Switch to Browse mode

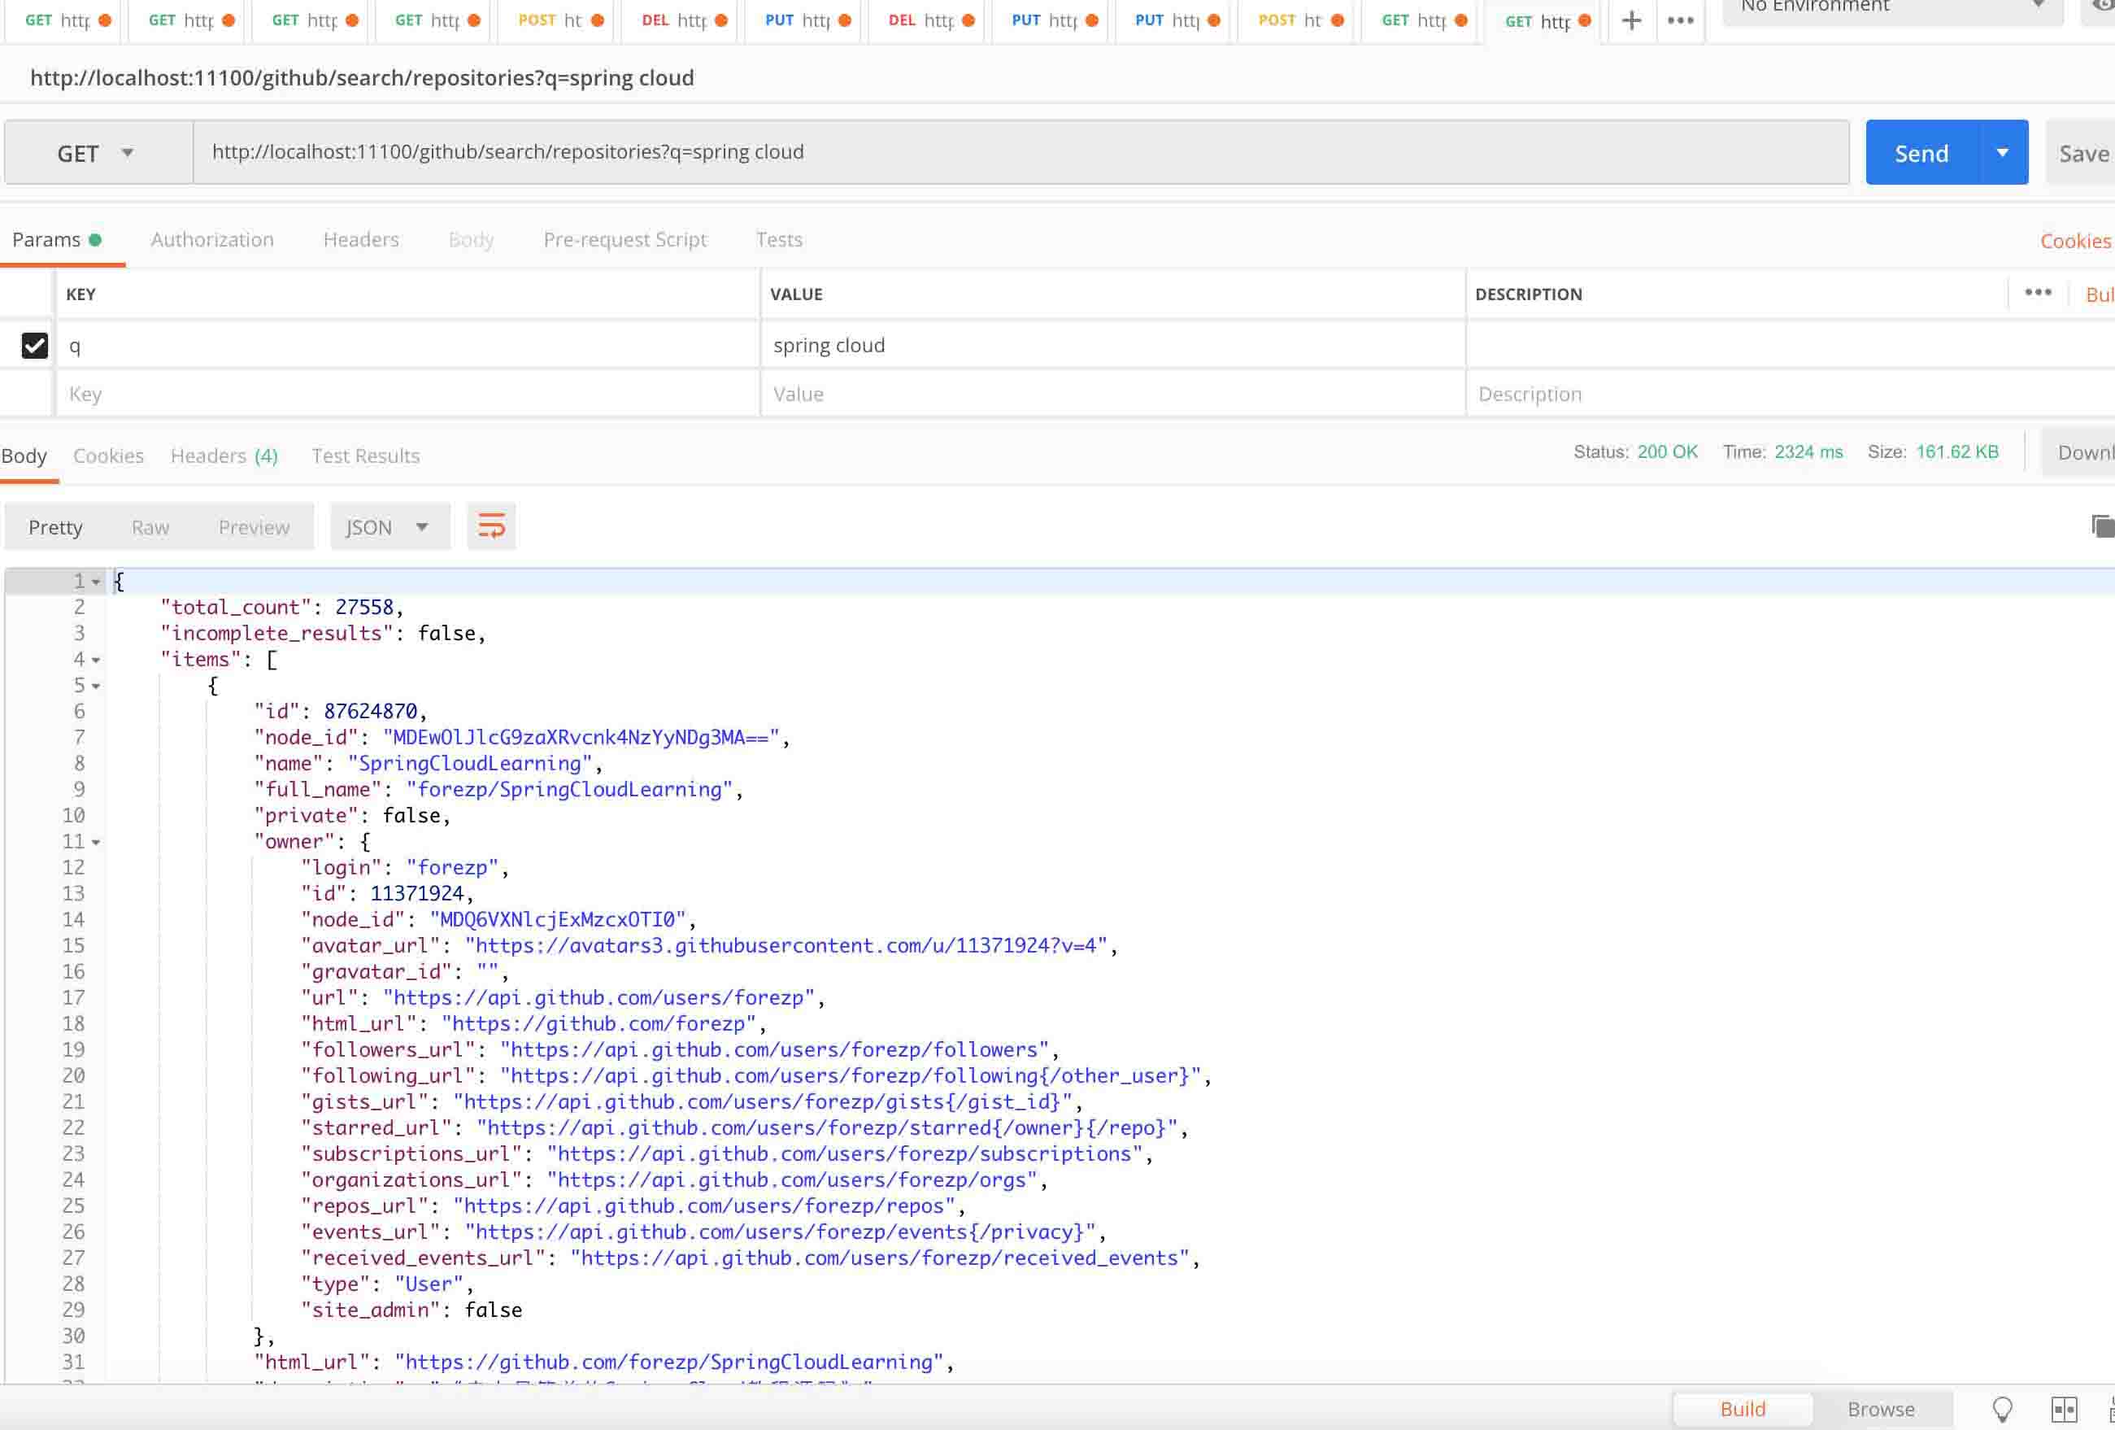point(1880,1408)
